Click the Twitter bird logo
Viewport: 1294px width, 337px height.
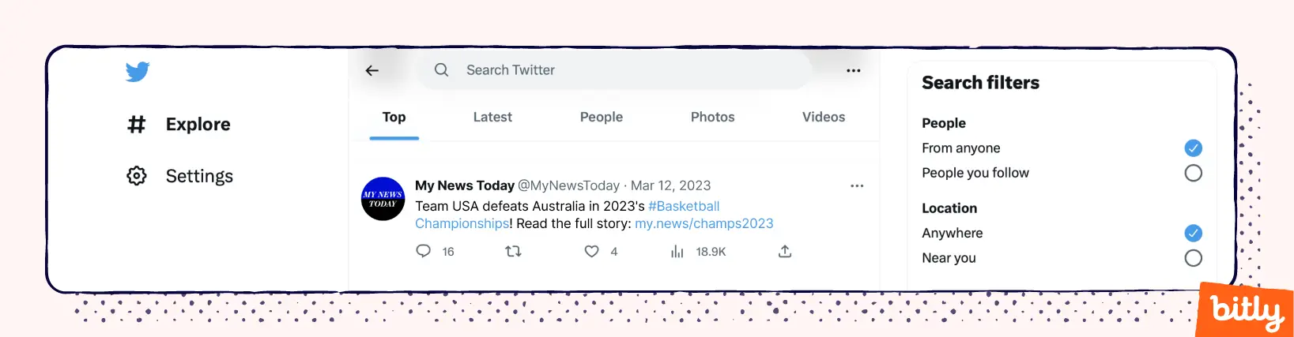tap(138, 72)
